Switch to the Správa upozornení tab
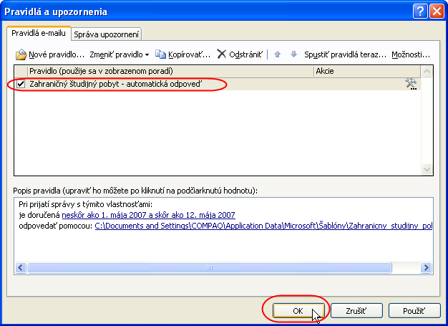Image resolution: width=448 pixels, height=326 pixels. pos(107,34)
